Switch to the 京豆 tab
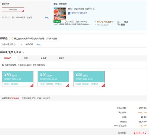This screenshot has width=149, height=135. click(x=26, y=58)
